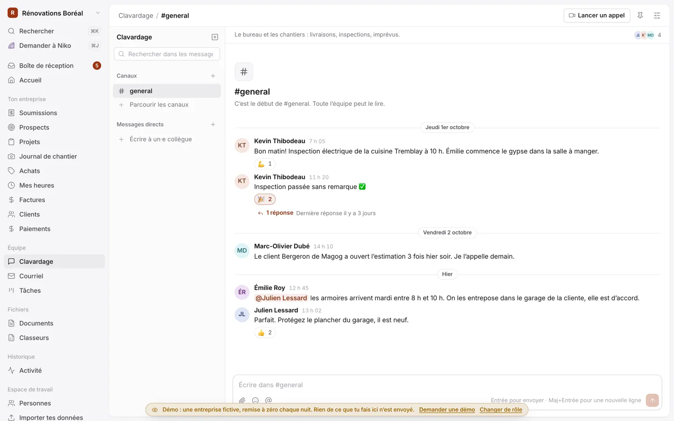Click Écrire à un·e collègue

(x=167, y=139)
